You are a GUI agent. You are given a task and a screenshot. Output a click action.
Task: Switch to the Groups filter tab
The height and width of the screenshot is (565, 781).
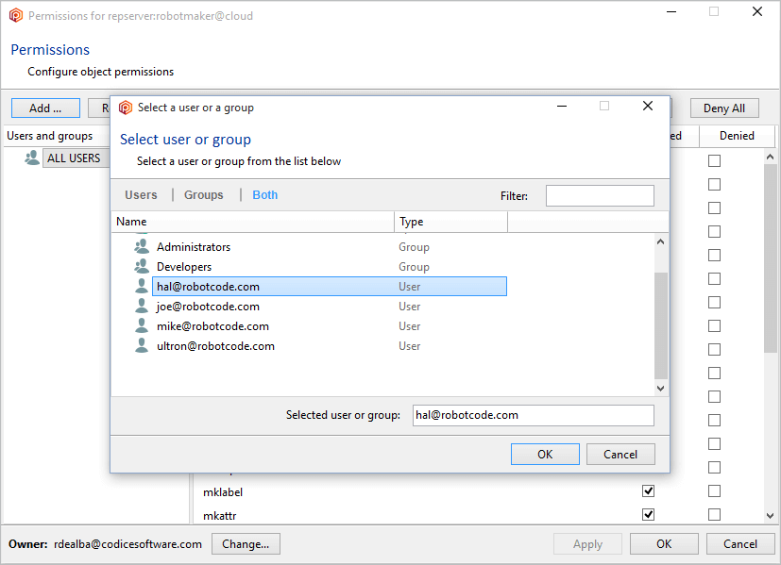click(x=204, y=195)
